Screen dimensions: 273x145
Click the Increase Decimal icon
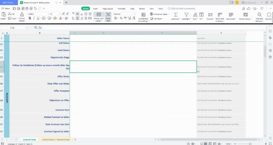[129, 18]
